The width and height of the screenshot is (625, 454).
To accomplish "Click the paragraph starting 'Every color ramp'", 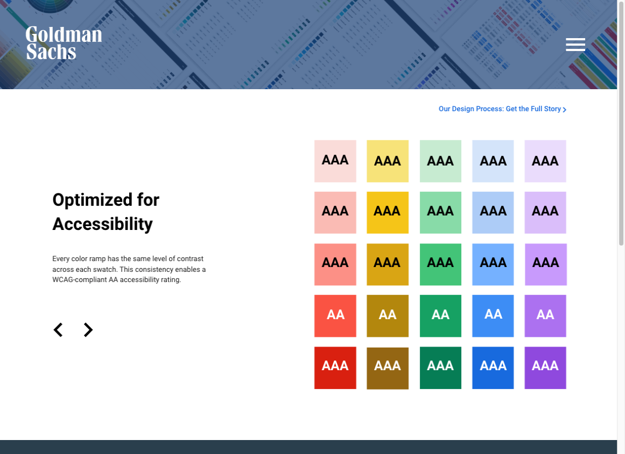I will [129, 269].
